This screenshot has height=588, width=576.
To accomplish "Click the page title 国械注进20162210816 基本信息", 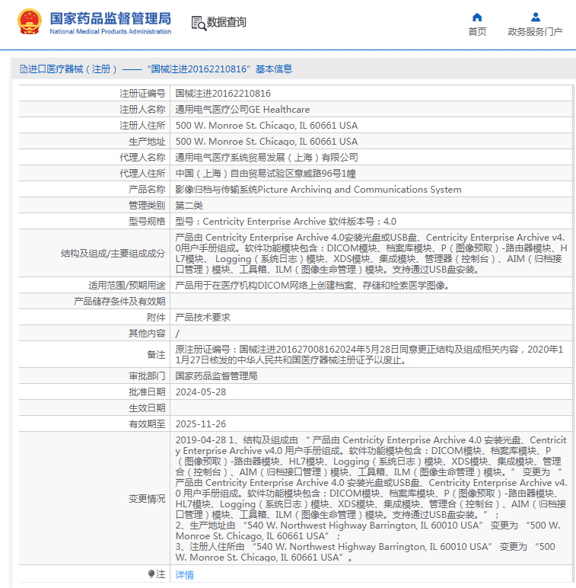I will point(221,69).
